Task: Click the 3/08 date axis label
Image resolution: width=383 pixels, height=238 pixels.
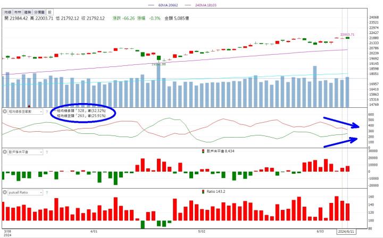Action: [7, 231]
